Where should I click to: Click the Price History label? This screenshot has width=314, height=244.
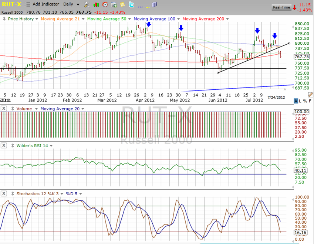pos(21,19)
